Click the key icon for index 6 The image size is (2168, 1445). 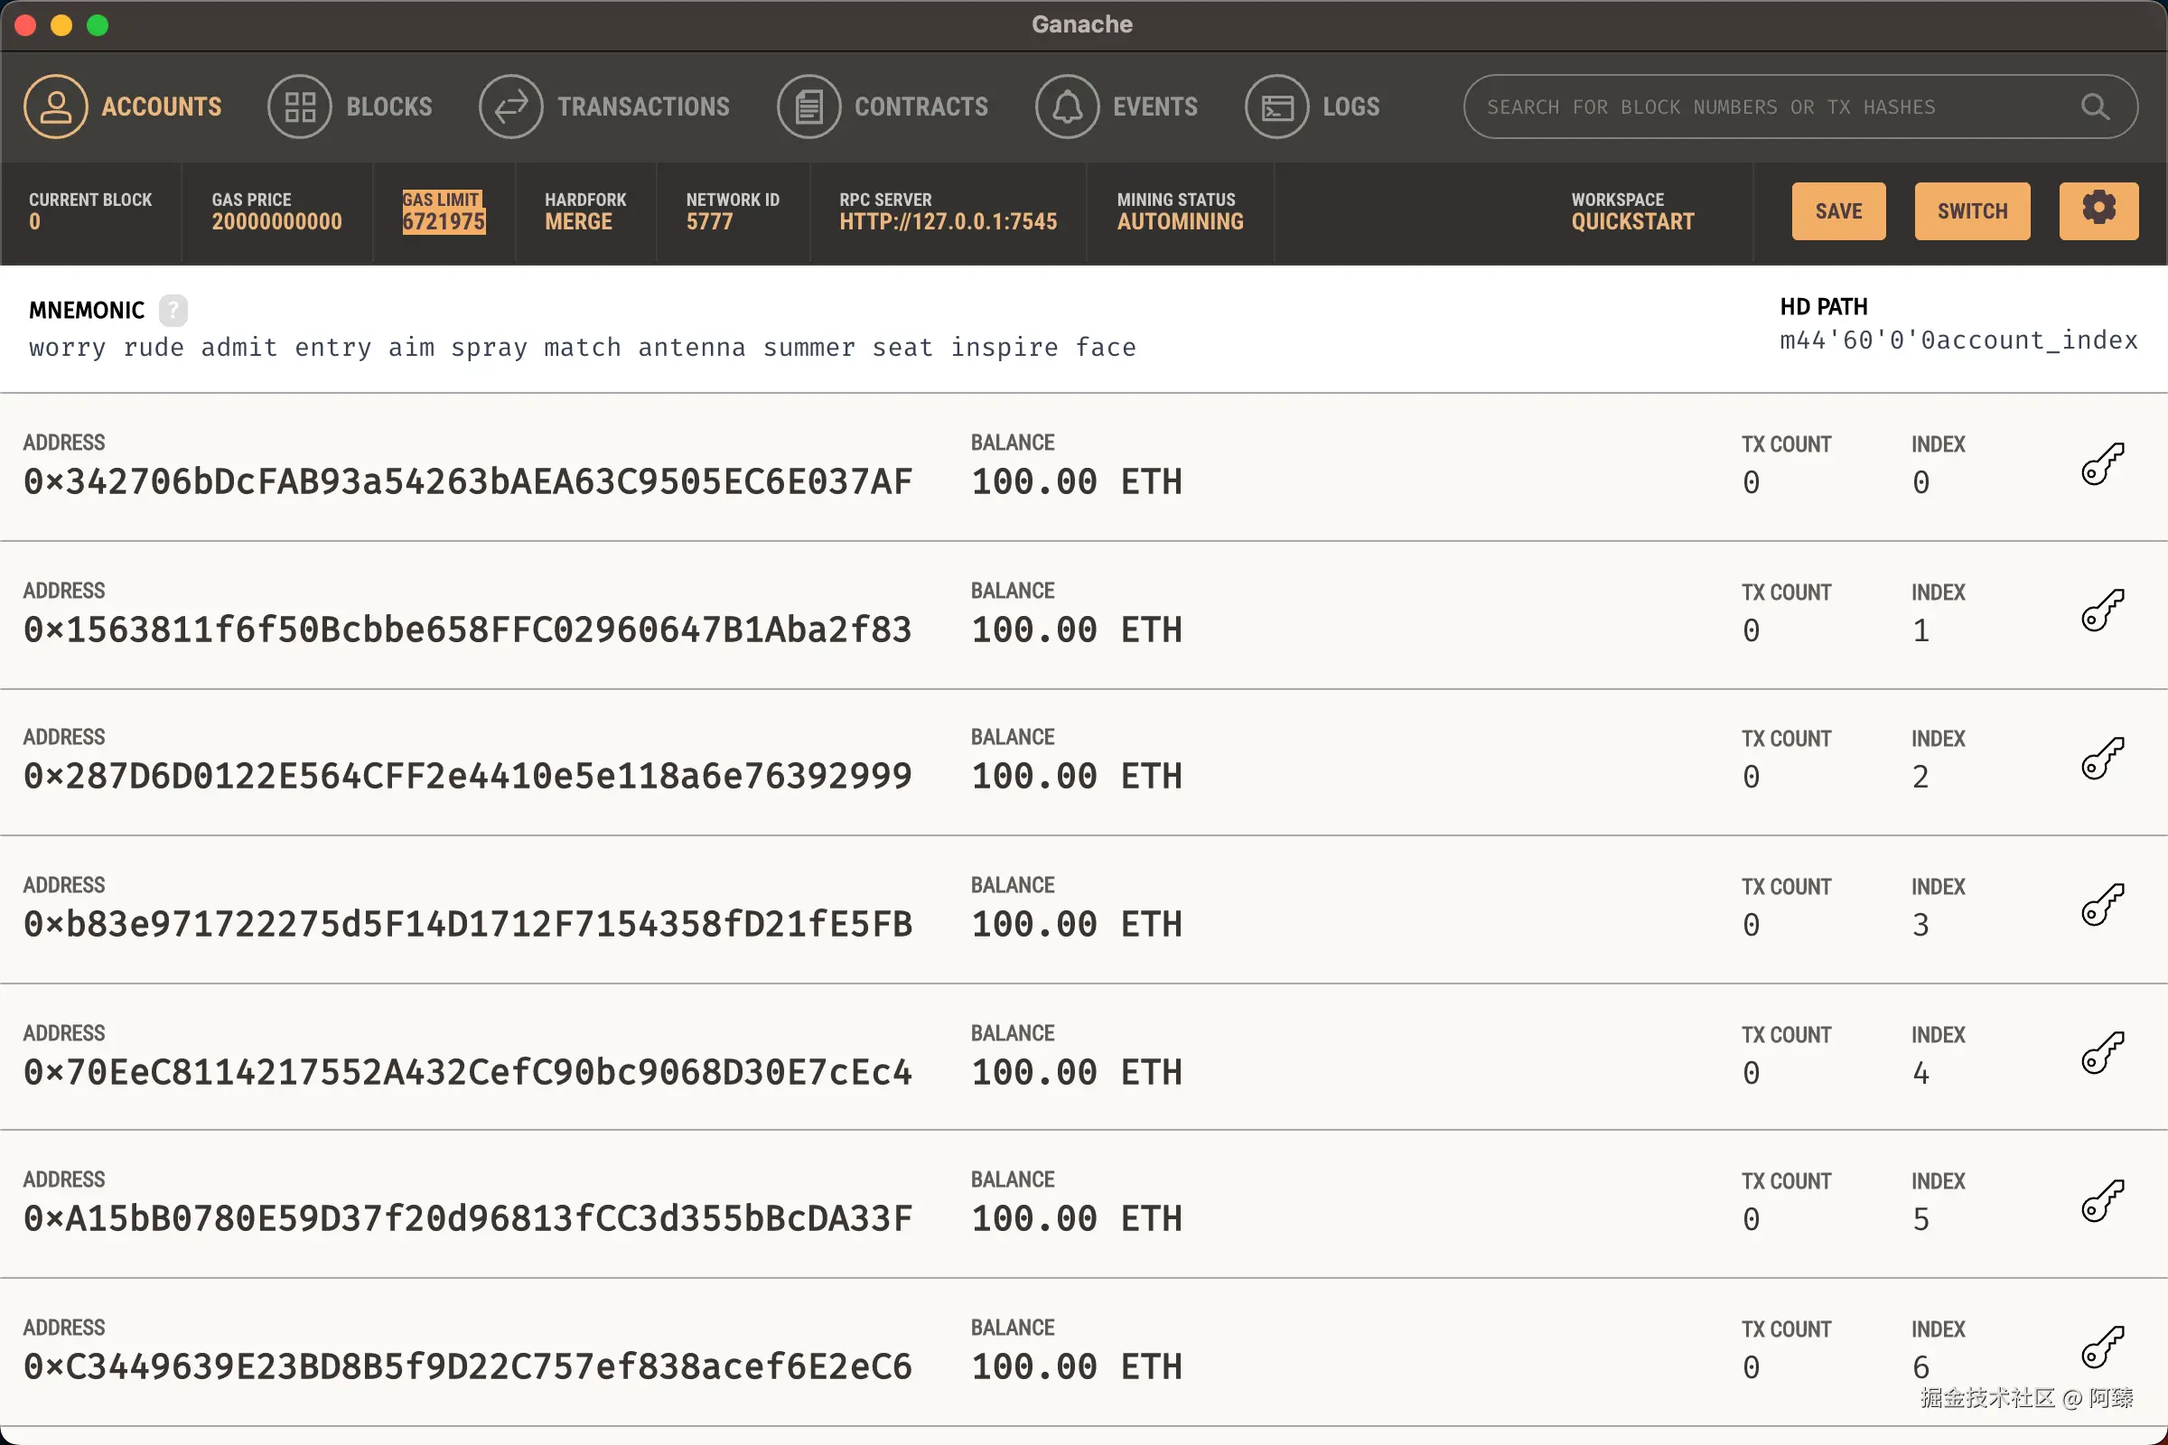point(2102,1347)
